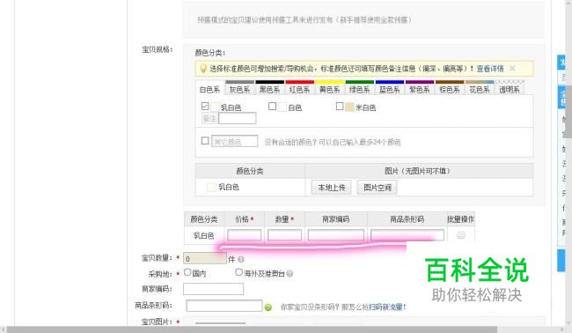Click the 宝贝数量 quantity field
Screen dimensions: 572x333
[x=205, y=258]
